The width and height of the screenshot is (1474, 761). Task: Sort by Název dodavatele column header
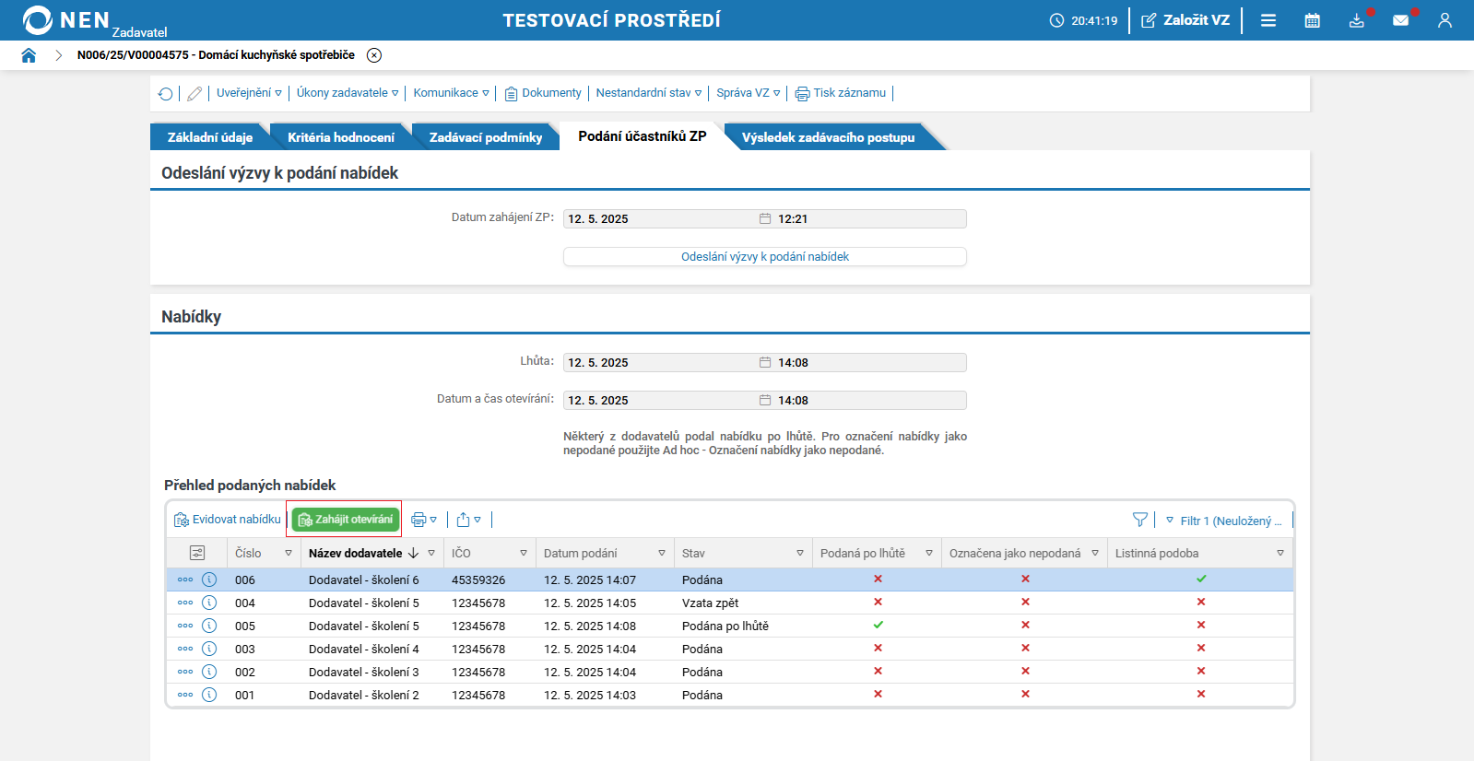[x=356, y=554]
